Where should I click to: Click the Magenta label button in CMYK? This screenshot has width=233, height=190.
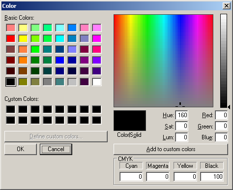click(158, 166)
